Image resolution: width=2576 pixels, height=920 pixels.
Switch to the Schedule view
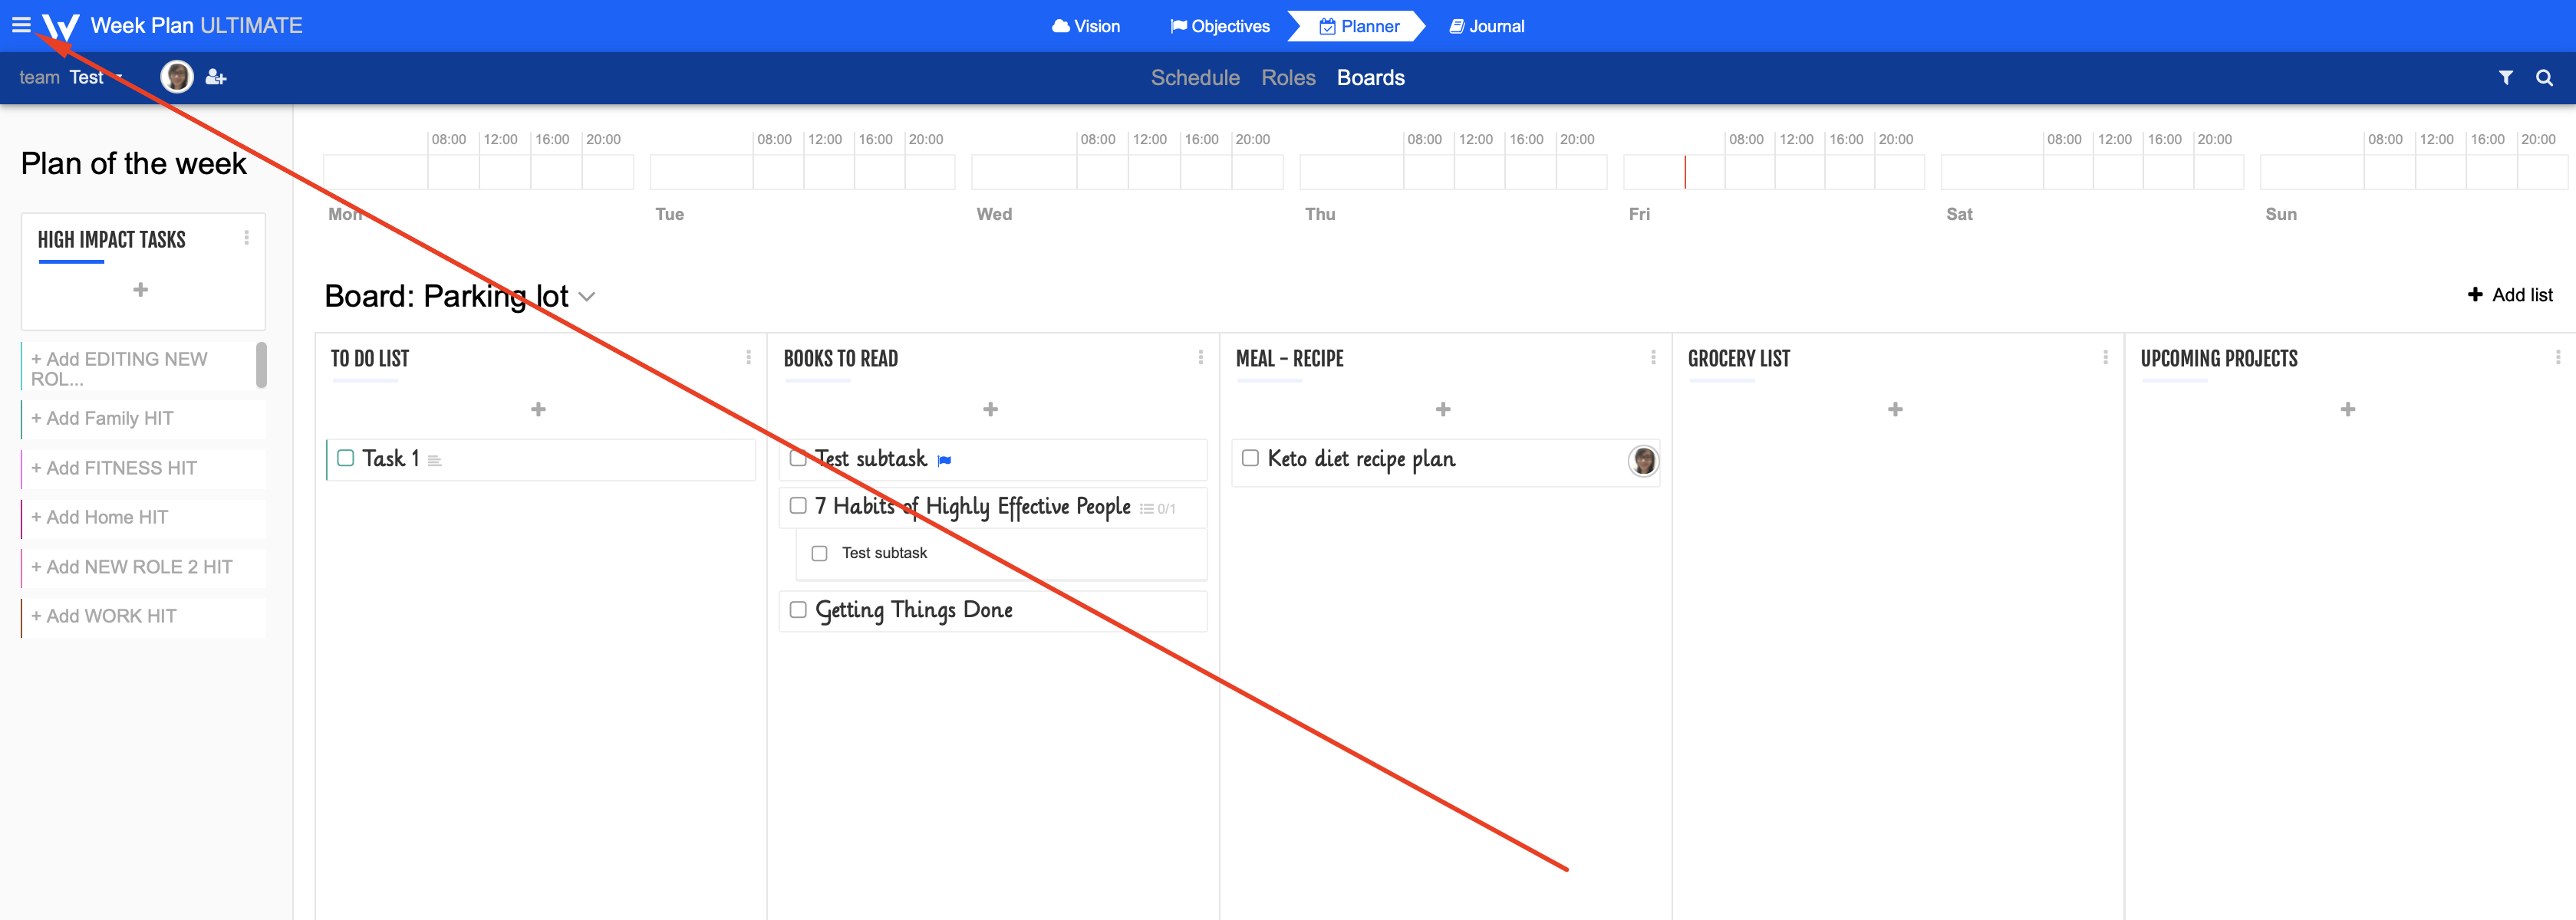click(1195, 78)
